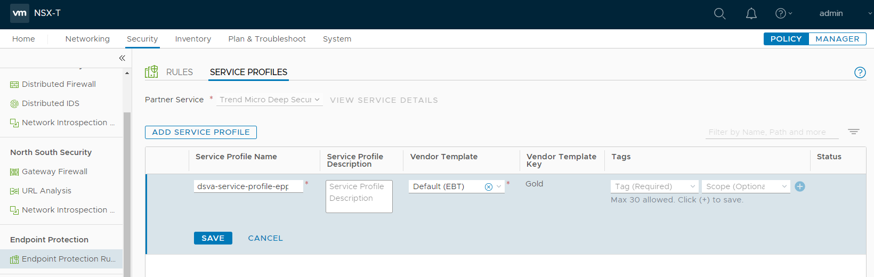The width and height of the screenshot is (874, 277).
Task: Open the Scope (Optional) dropdown
Action: click(x=746, y=186)
